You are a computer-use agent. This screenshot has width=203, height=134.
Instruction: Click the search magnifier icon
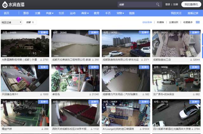click(158, 4)
